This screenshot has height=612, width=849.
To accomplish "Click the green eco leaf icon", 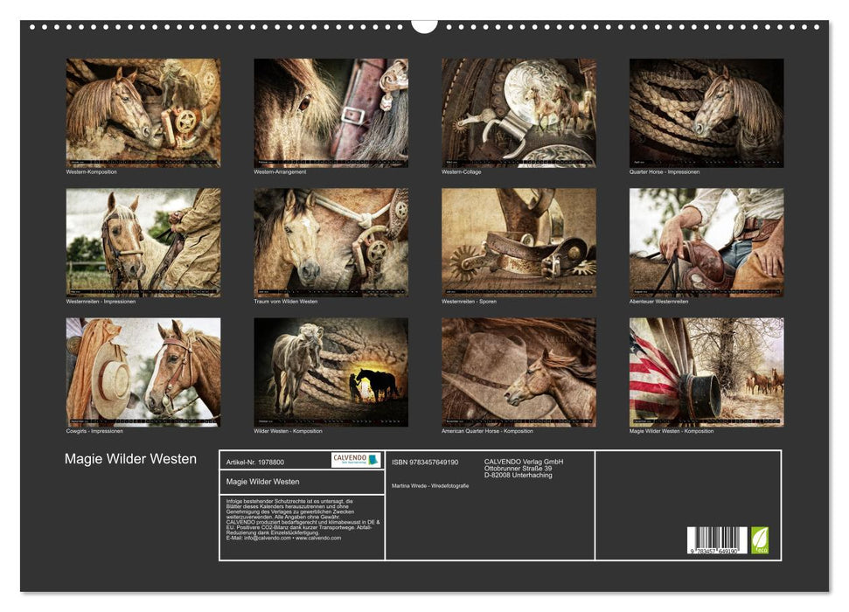I will 760,539.
